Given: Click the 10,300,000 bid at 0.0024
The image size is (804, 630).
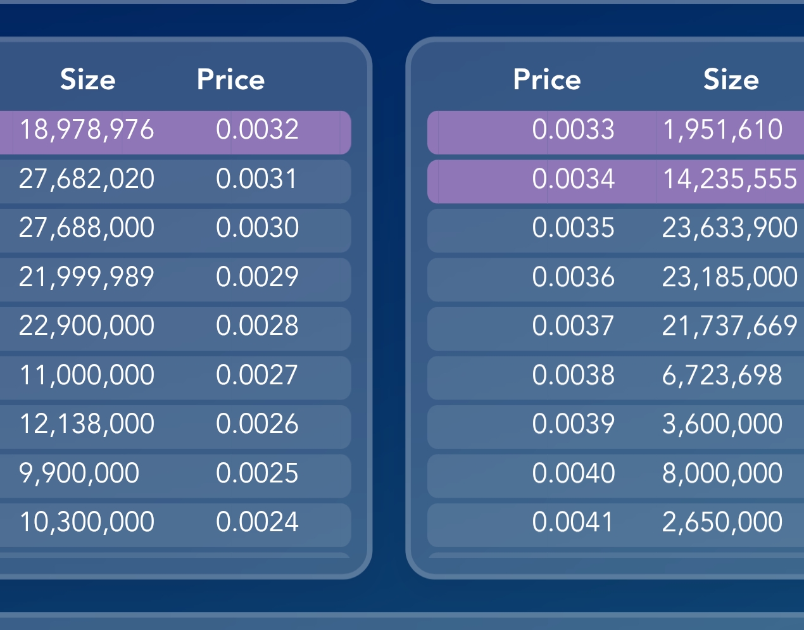Looking at the screenshot, I should point(175,525).
